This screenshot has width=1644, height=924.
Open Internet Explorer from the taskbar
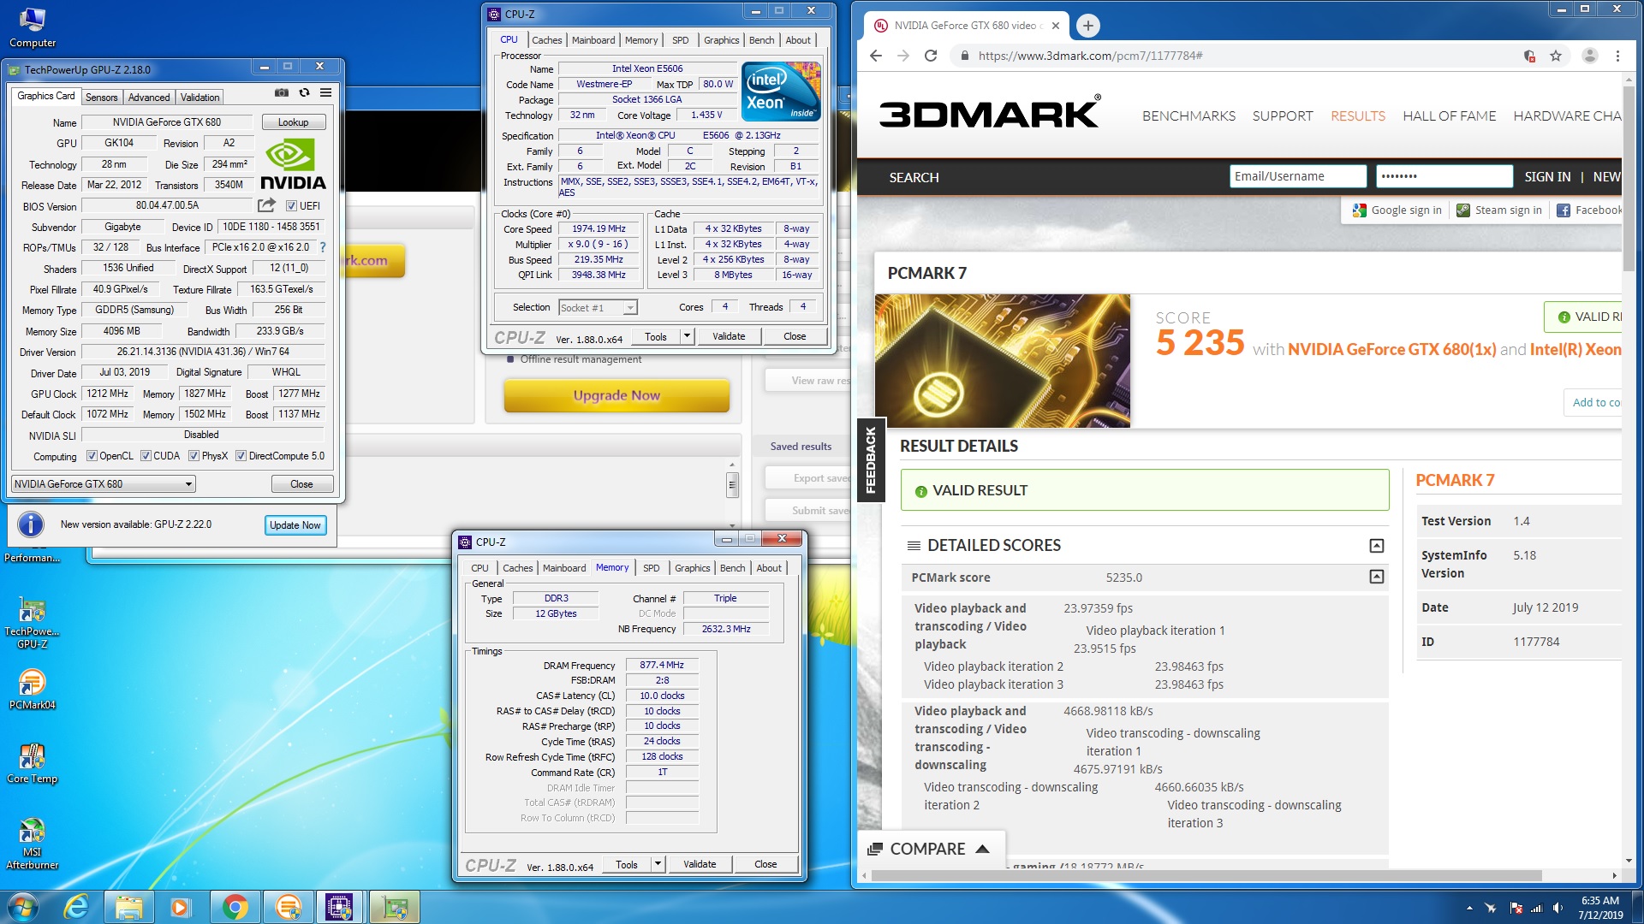pos(76,907)
